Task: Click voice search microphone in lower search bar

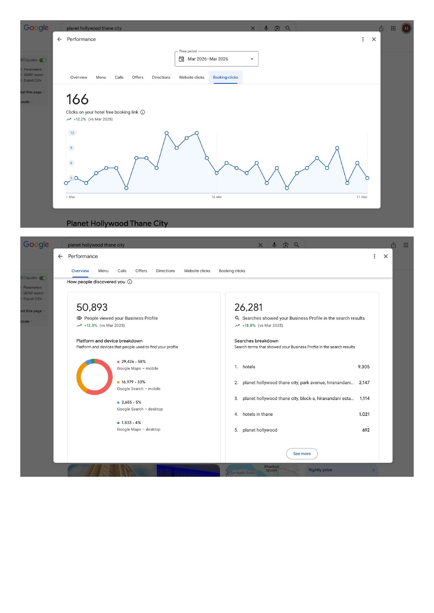Action: pos(274,245)
